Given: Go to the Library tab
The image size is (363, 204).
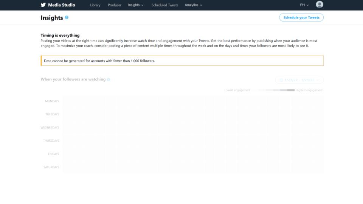Looking at the screenshot, I should (x=95, y=5).
